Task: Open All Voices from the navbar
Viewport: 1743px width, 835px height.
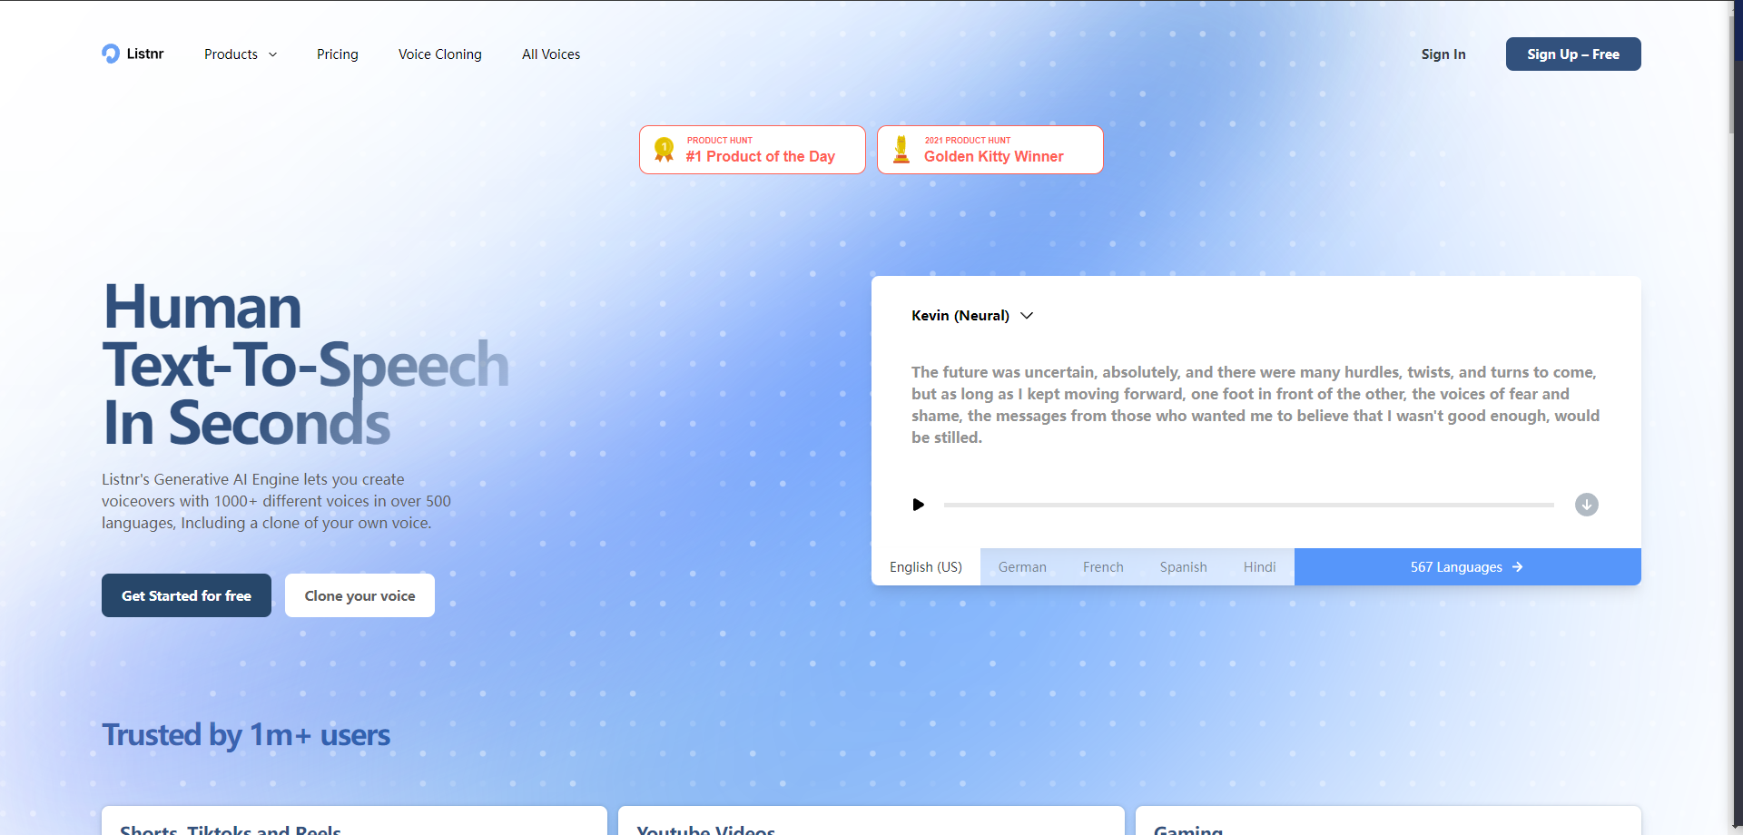Action: coord(550,54)
